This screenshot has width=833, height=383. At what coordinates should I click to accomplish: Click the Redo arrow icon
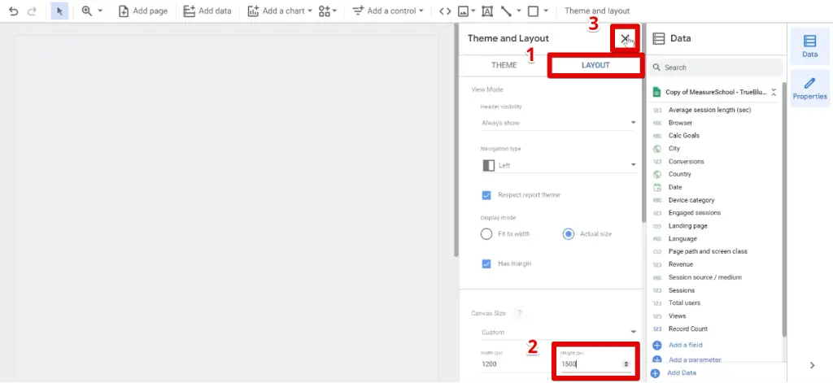point(32,11)
